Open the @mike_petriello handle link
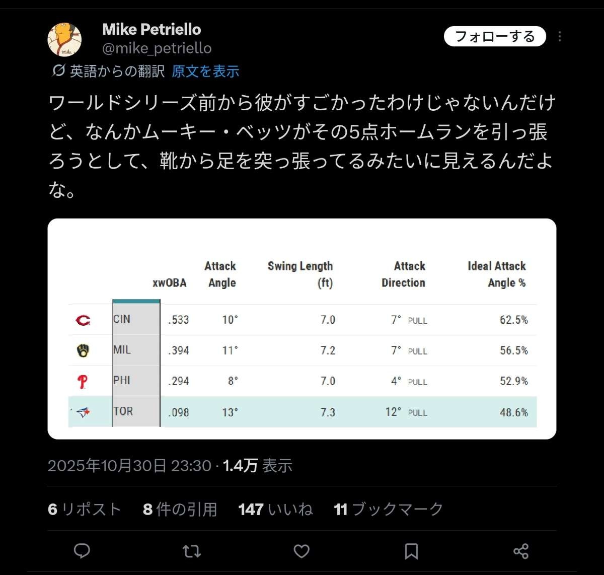This screenshot has height=575, width=604. tap(157, 48)
